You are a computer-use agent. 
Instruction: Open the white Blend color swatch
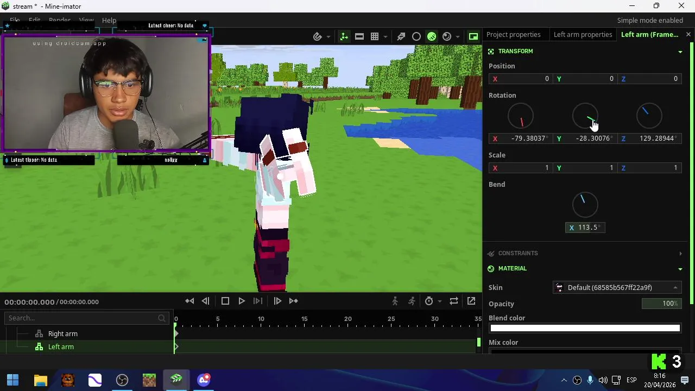(x=585, y=328)
